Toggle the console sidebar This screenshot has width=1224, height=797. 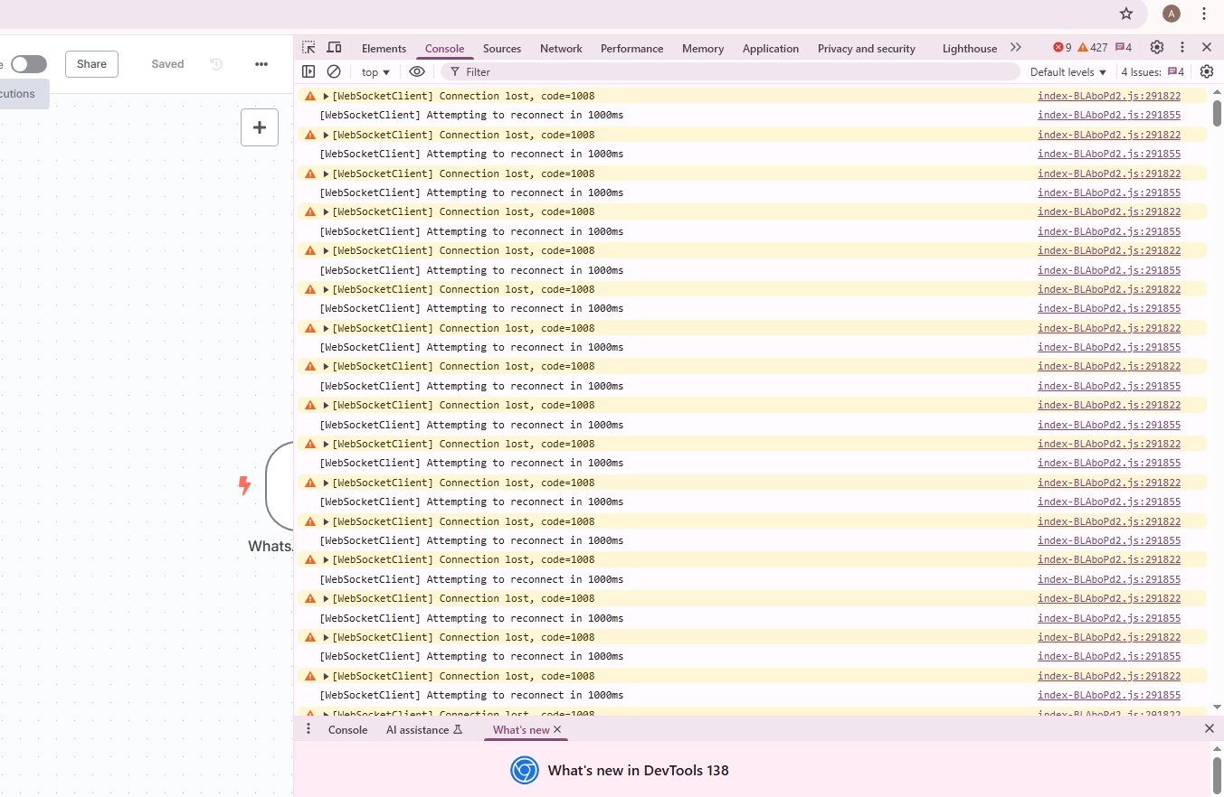tap(308, 71)
